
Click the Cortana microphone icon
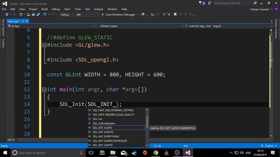click(x=81, y=153)
